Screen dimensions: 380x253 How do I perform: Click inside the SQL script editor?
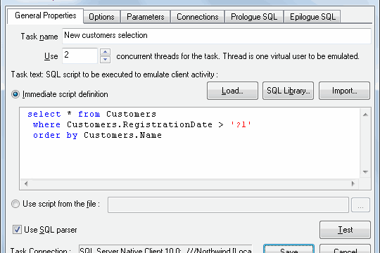pyautogui.click(x=190, y=143)
